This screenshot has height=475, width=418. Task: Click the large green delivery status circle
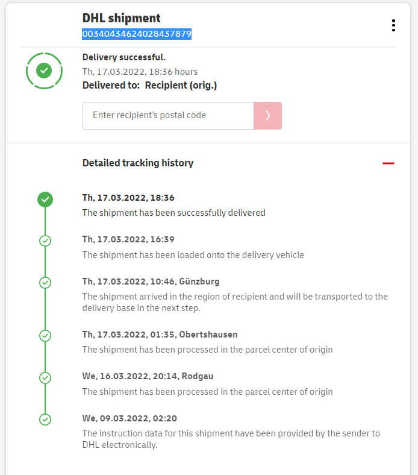[x=44, y=71]
